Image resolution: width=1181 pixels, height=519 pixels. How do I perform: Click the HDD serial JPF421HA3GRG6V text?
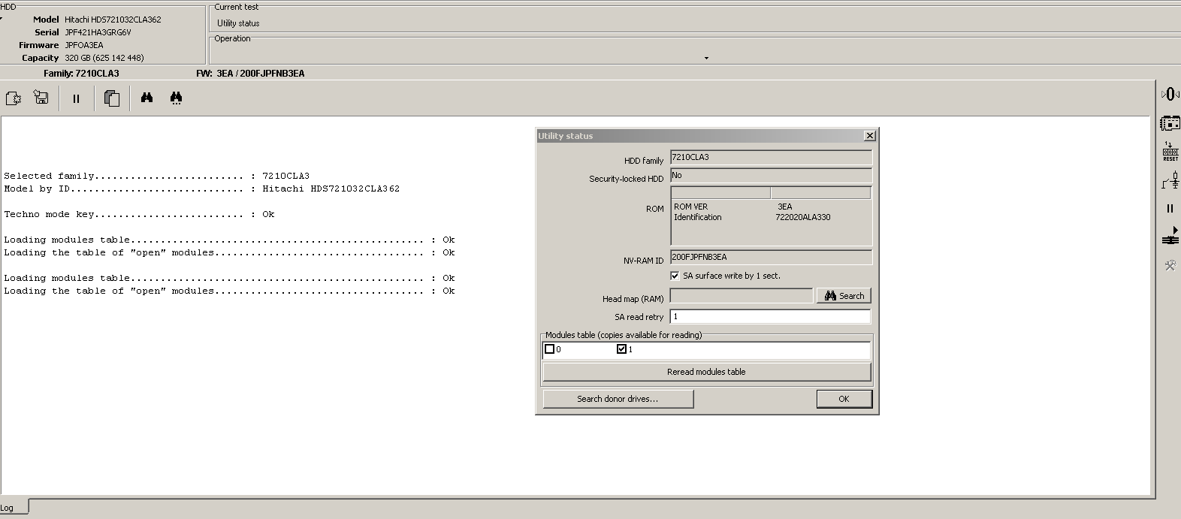[x=98, y=32]
